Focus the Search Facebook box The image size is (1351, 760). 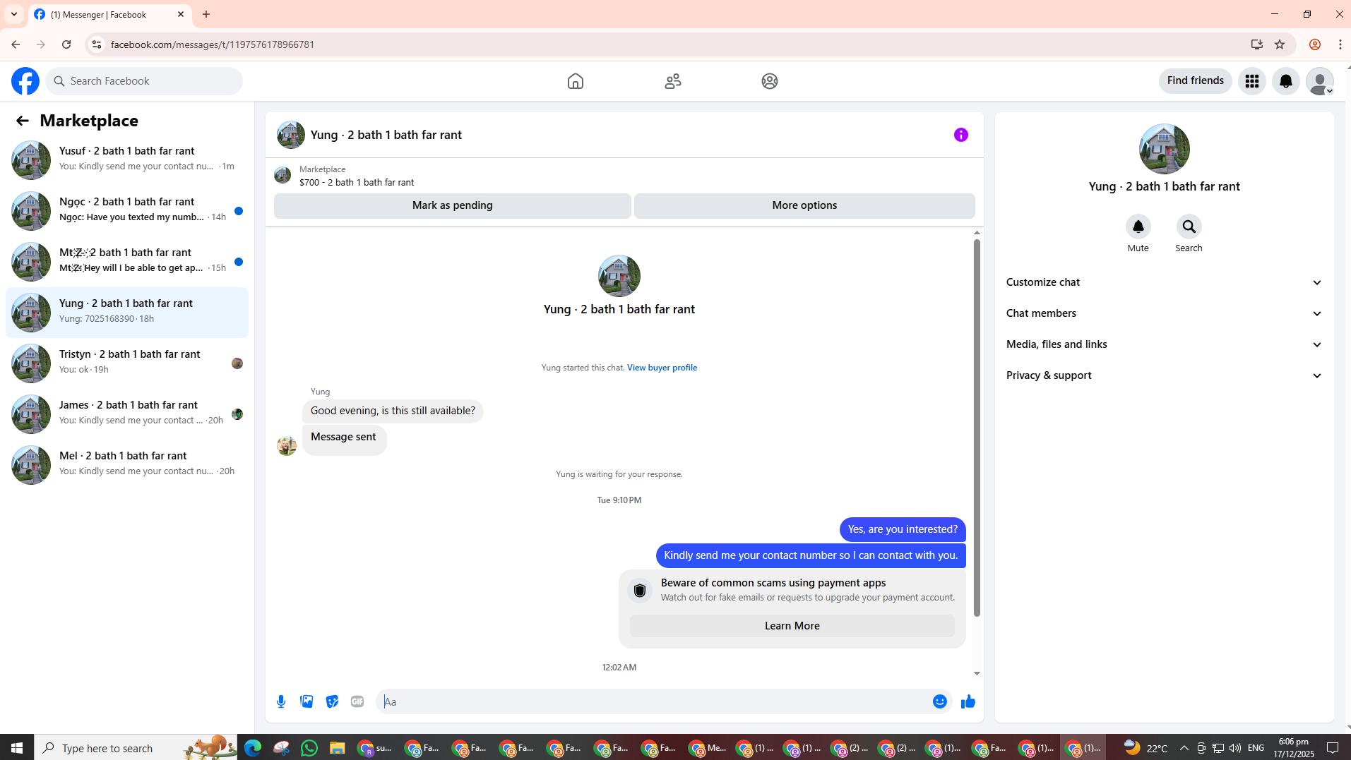click(x=144, y=81)
